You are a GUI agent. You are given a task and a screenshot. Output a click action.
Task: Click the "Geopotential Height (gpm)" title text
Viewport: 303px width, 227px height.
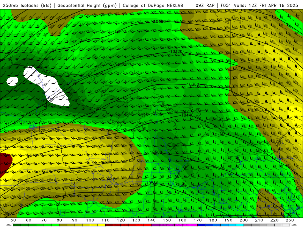point(87,6)
